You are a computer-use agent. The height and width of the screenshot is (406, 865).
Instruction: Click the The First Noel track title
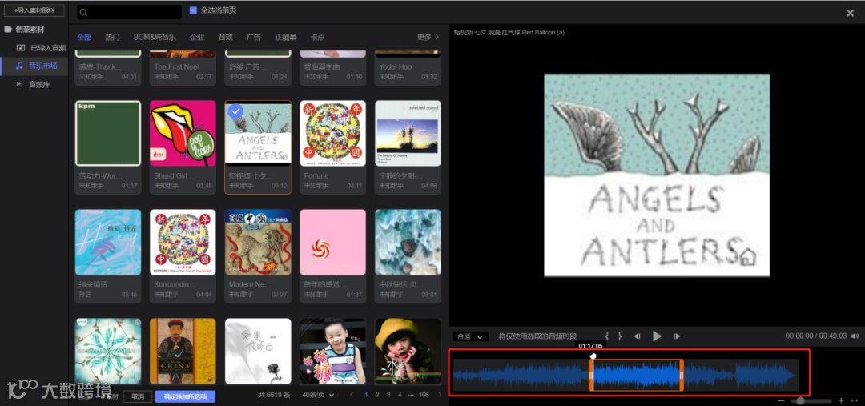[176, 66]
